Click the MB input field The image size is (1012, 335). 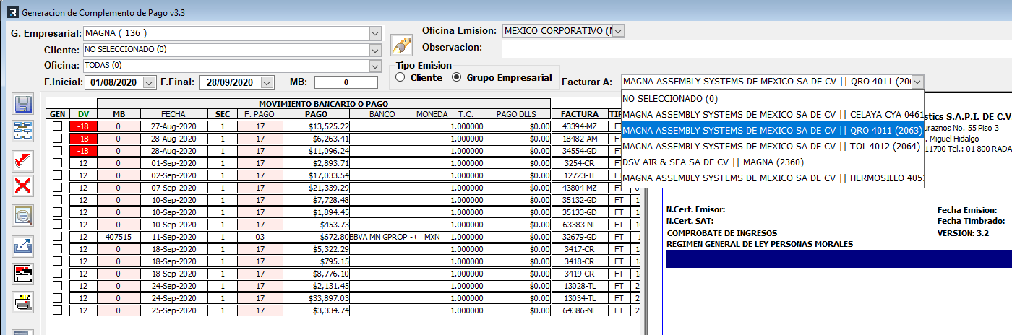tap(346, 83)
